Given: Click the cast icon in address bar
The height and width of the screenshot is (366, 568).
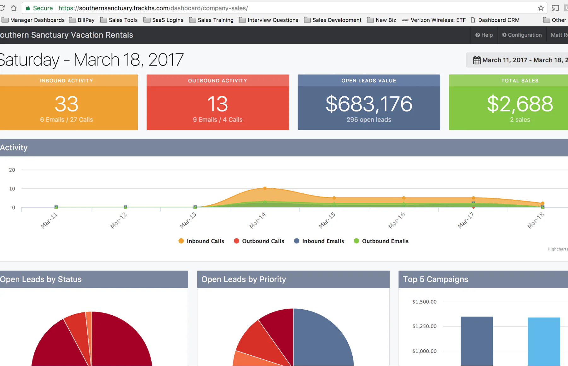Looking at the screenshot, I should [x=555, y=8].
